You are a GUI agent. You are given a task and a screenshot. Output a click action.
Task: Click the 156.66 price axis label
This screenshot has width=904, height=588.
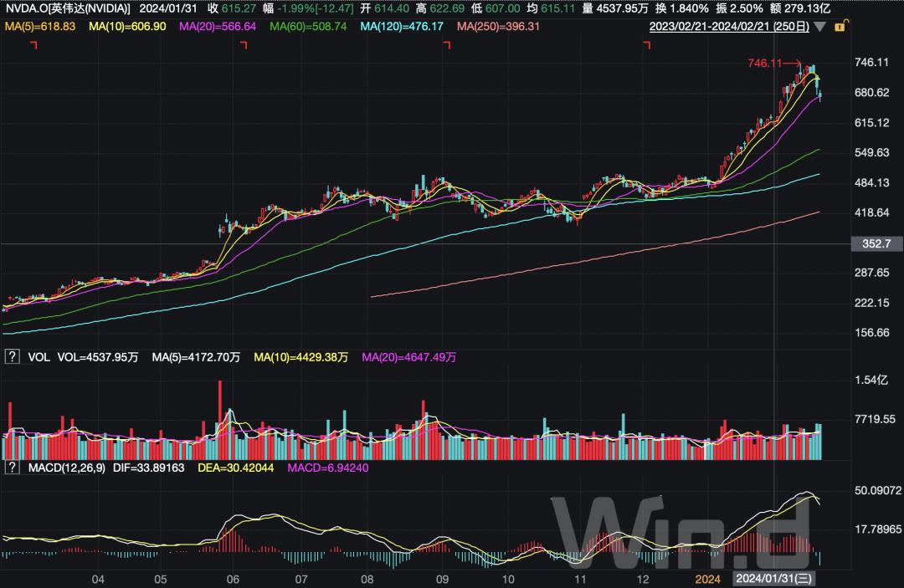(x=871, y=332)
